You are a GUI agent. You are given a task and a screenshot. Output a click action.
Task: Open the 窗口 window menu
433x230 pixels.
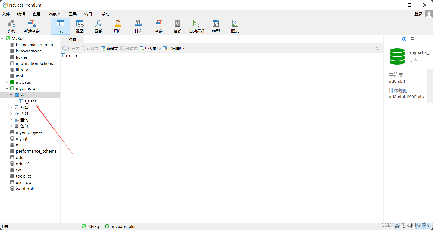pos(88,14)
